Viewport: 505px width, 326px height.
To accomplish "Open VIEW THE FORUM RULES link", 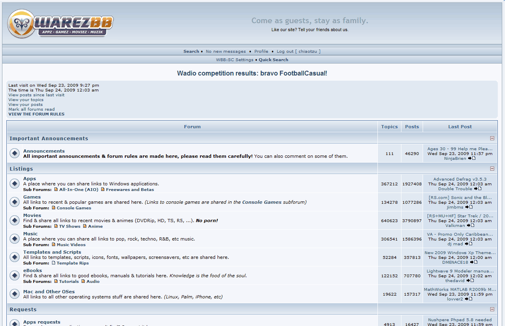I will 36,114.
